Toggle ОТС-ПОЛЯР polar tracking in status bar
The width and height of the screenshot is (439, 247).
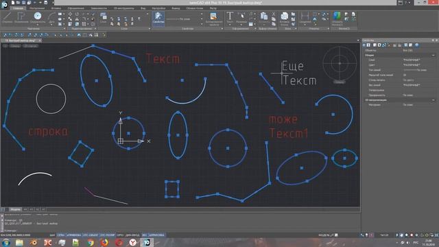coord(108,235)
